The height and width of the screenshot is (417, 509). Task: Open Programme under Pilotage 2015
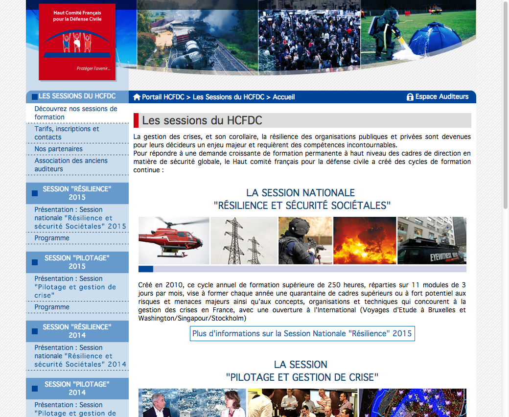tap(77, 307)
